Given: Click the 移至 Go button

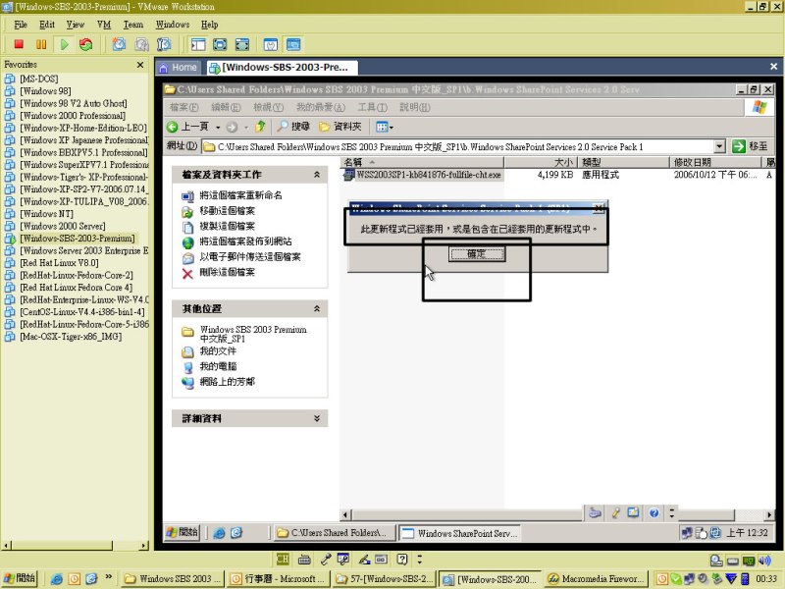Looking at the screenshot, I should coord(750,146).
